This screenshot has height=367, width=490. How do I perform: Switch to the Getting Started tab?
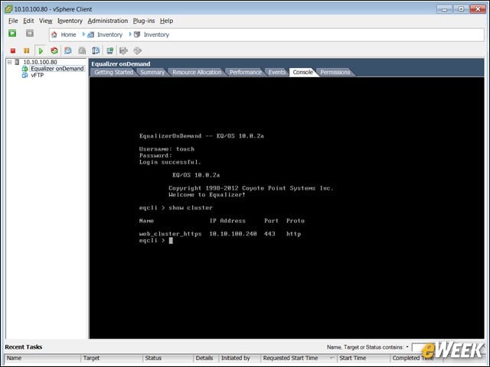point(114,72)
